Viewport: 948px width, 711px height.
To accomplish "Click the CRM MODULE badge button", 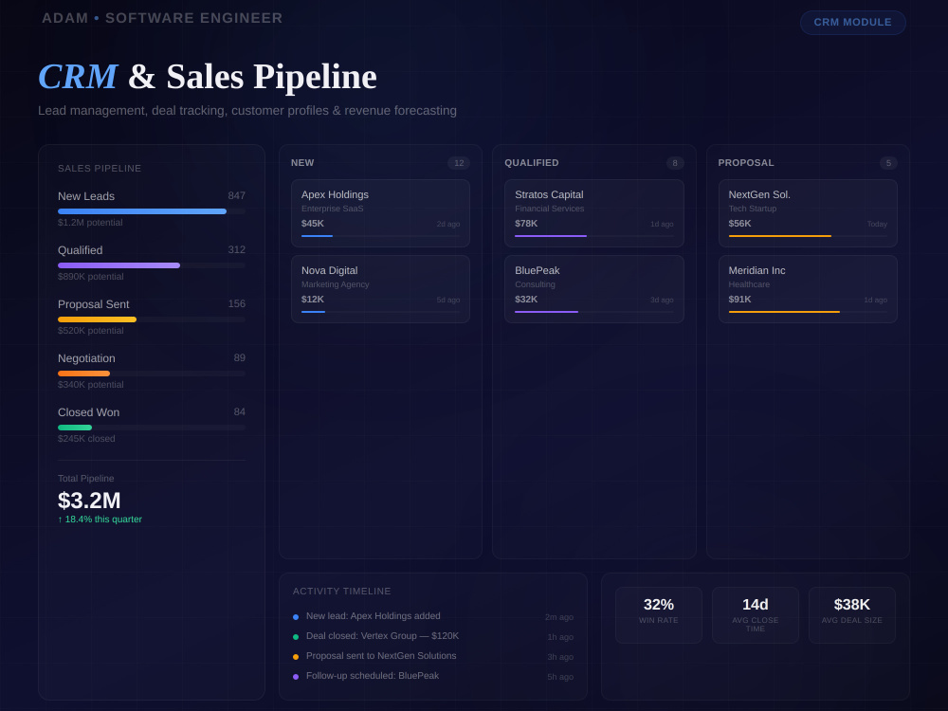I will [x=852, y=23].
